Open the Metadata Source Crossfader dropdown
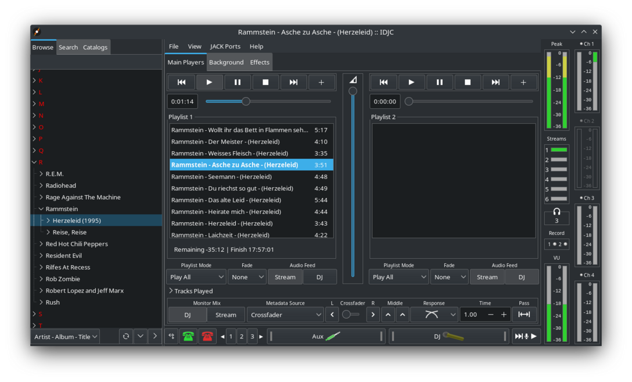Viewport: 632px width, 382px height. click(x=285, y=315)
